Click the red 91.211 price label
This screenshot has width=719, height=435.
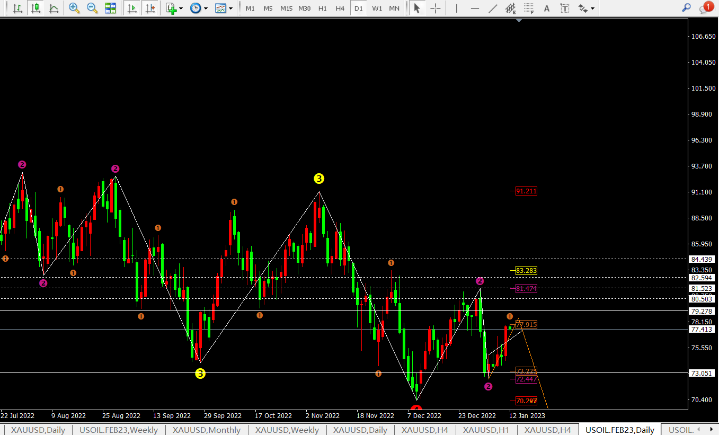(x=526, y=191)
